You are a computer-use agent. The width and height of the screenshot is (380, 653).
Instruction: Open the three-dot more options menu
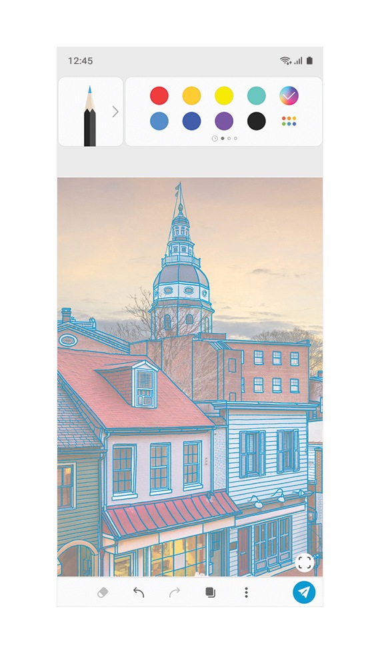[246, 592]
